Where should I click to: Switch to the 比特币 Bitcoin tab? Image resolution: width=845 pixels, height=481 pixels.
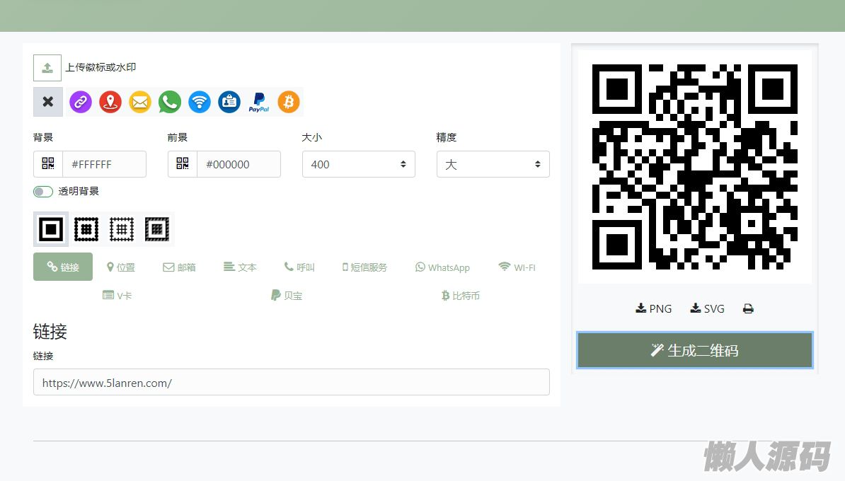461,295
